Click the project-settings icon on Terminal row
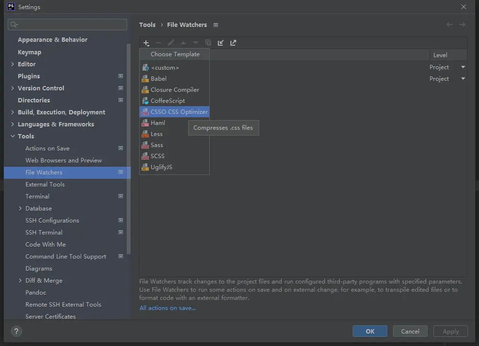The width and height of the screenshot is (479, 346). coord(120,196)
